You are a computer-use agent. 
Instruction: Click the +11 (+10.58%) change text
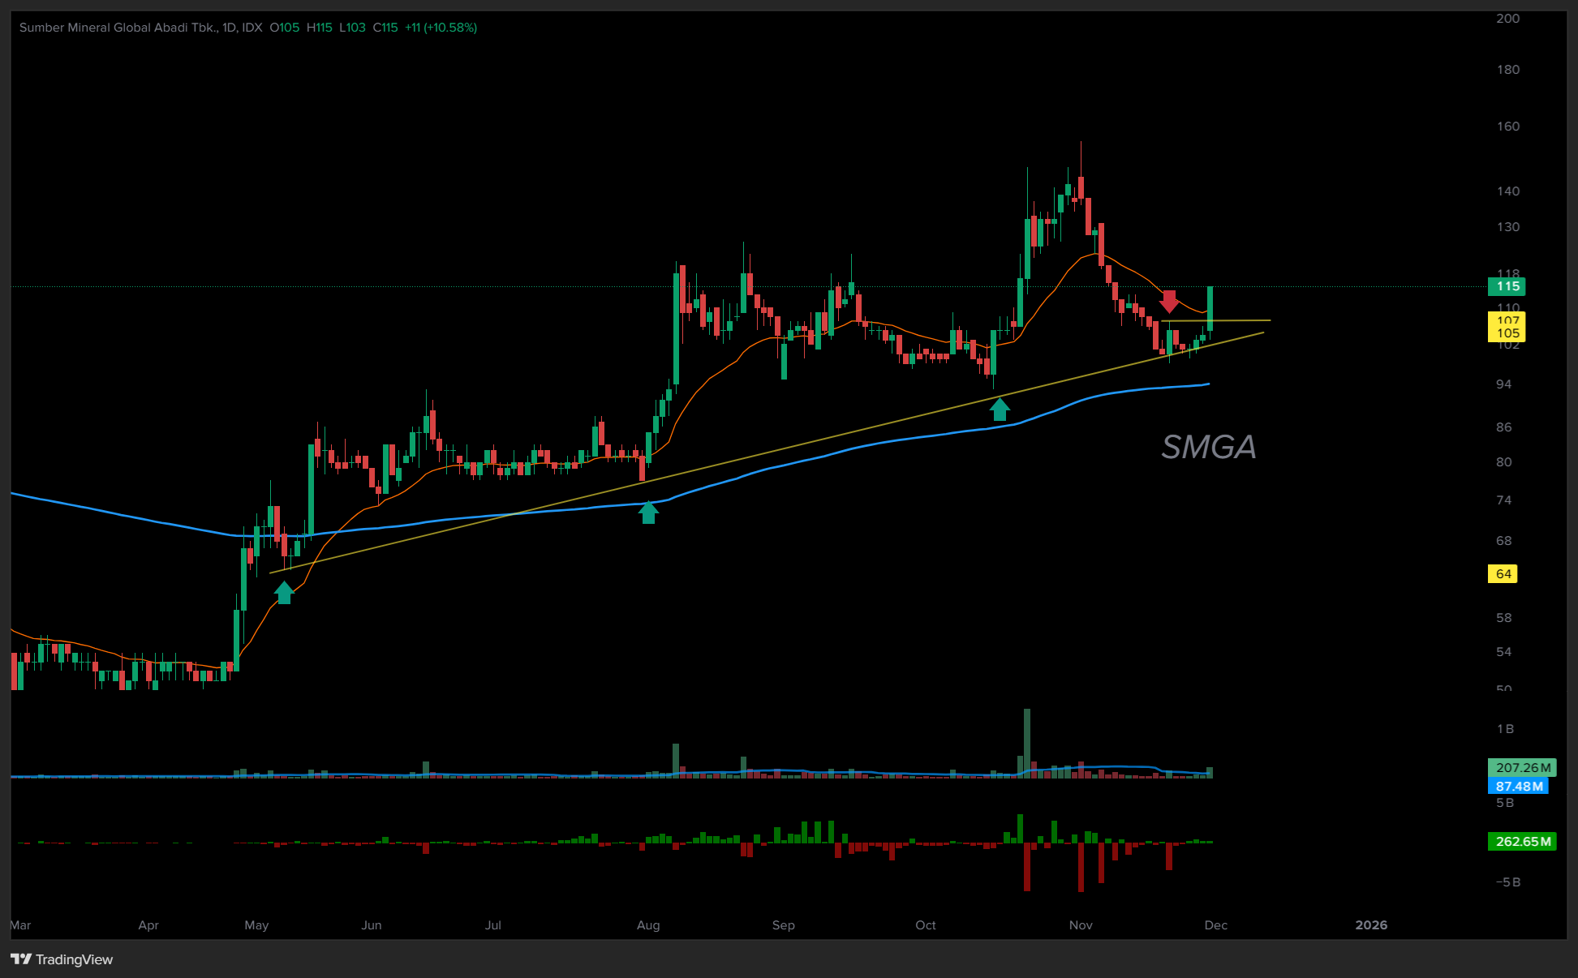pos(441,28)
